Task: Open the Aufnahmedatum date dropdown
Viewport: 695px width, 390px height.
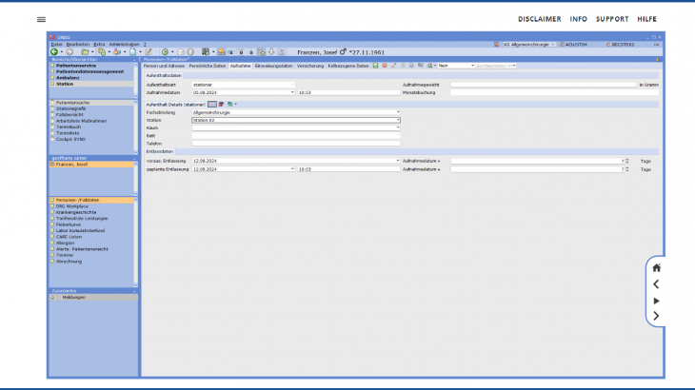Action: (292, 92)
